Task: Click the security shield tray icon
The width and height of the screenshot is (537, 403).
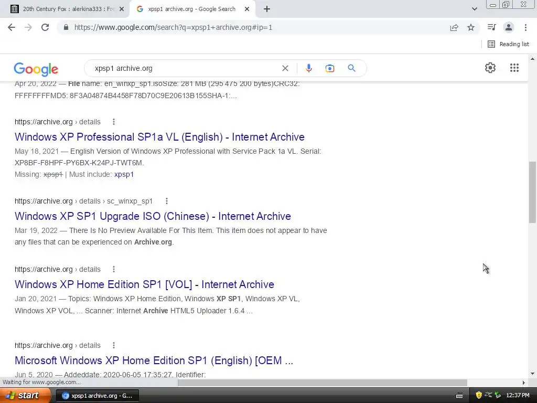Action: tap(478, 396)
